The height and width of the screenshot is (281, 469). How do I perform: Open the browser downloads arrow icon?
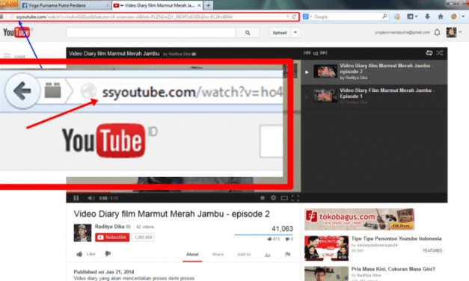point(427,16)
